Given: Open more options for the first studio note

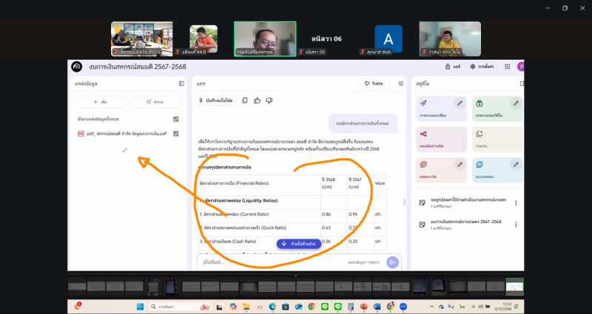Looking at the screenshot, I should [x=516, y=202].
